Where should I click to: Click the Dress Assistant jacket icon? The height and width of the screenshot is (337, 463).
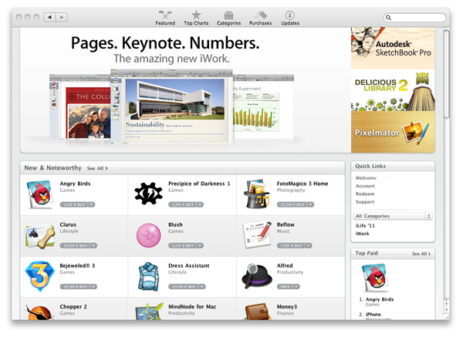[148, 277]
